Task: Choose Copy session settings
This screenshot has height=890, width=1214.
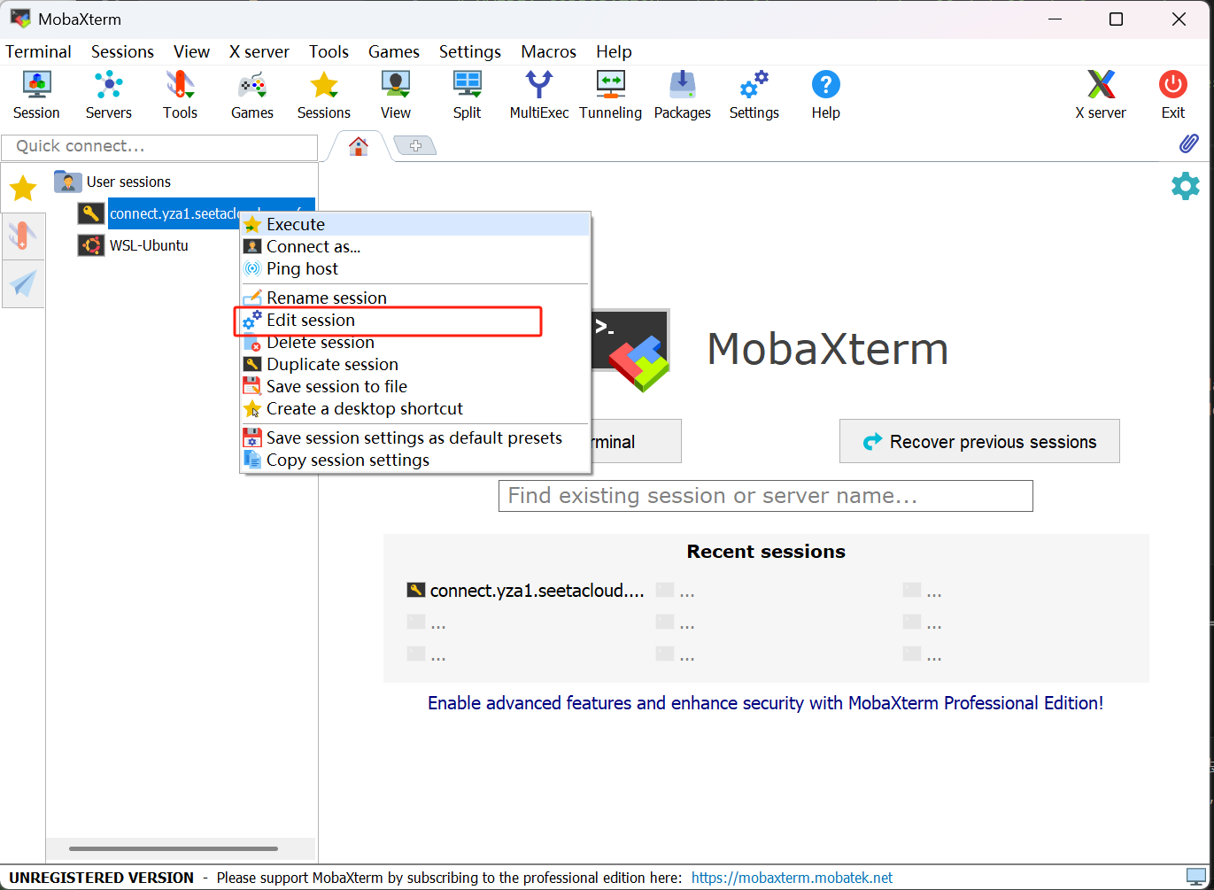Action: tap(415, 460)
